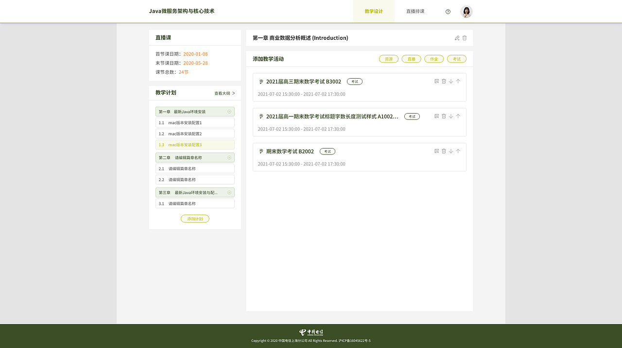Move 2021届高三期末数学考试 B3002 up

458,82
